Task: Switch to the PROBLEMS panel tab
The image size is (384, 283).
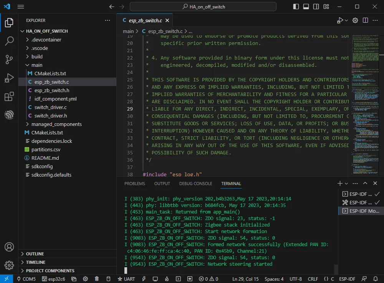Action: pyautogui.click(x=134, y=184)
